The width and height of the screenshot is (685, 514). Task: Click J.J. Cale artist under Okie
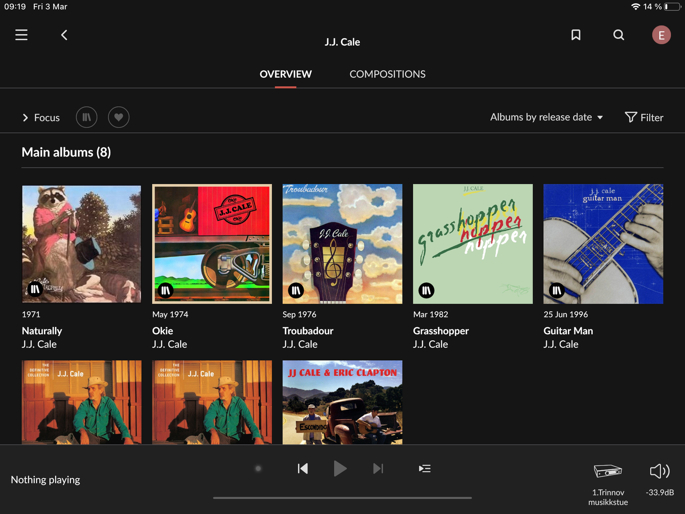[169, 344]
